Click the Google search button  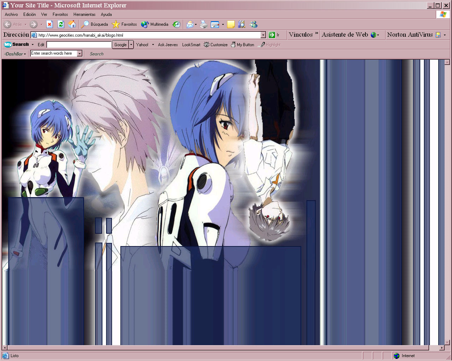(x=120, y=45)
